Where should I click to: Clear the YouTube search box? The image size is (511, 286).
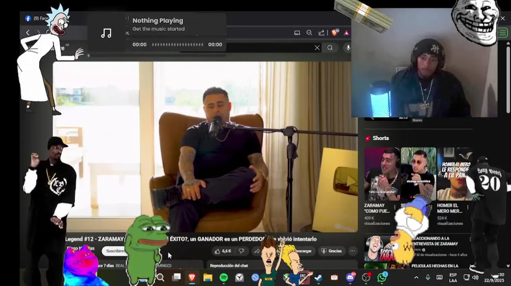[x=317, y=48]
